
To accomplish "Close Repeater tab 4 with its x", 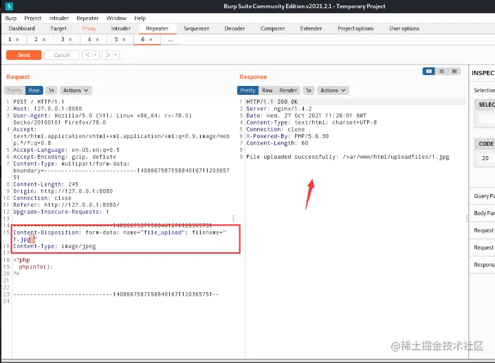I will click(x=97, y=39).
